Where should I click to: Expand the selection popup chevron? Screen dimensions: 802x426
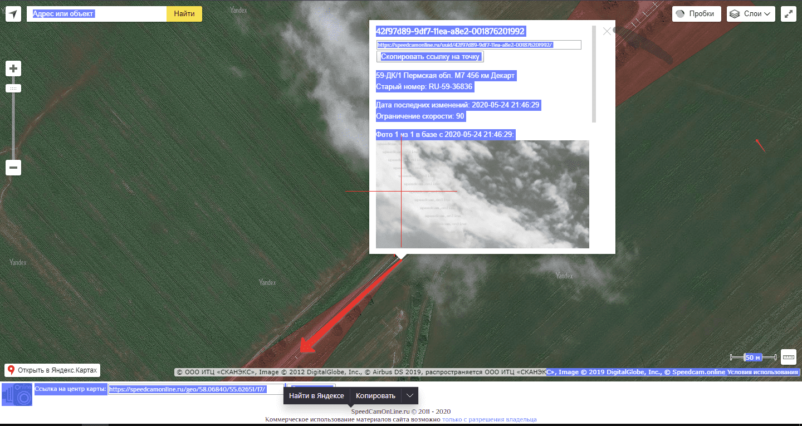click(x=410, y=396)
